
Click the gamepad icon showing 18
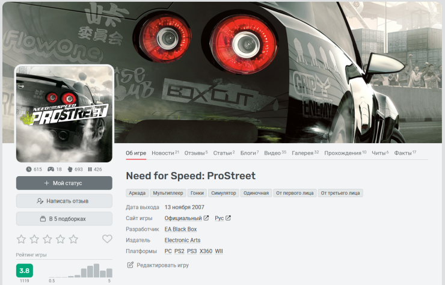tap(51, 169)
